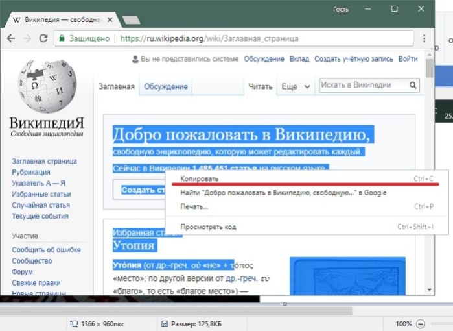Expand the Ещё dropdown
Image resolution: width=453 pixels, height=331 pixels.
click(x=296, y=86)
